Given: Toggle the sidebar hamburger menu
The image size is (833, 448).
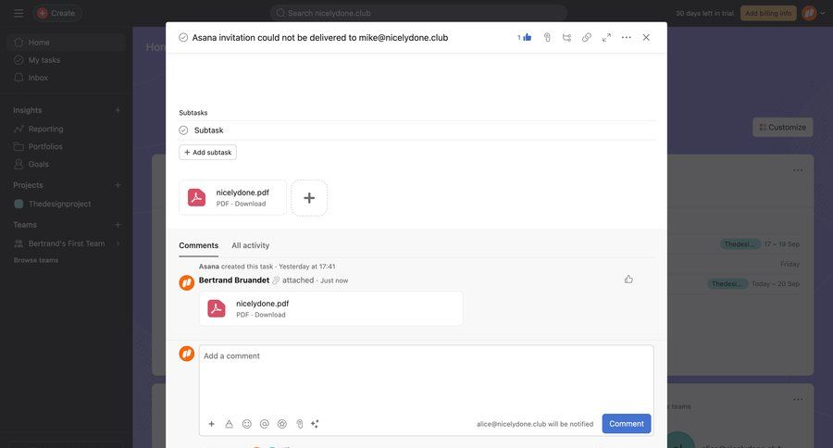Looking at the screenshot, I should [x=19, y=13].
